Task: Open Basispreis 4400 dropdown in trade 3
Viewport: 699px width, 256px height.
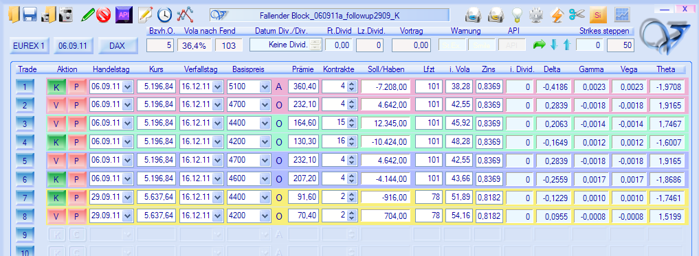Action: (265, 124)
